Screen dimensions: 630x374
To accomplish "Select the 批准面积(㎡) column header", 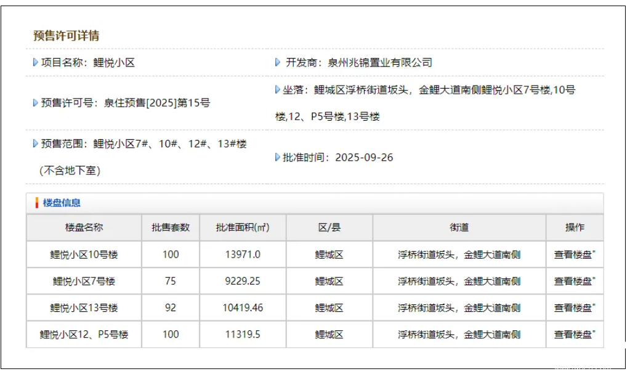I will click(x=243, y=227).
